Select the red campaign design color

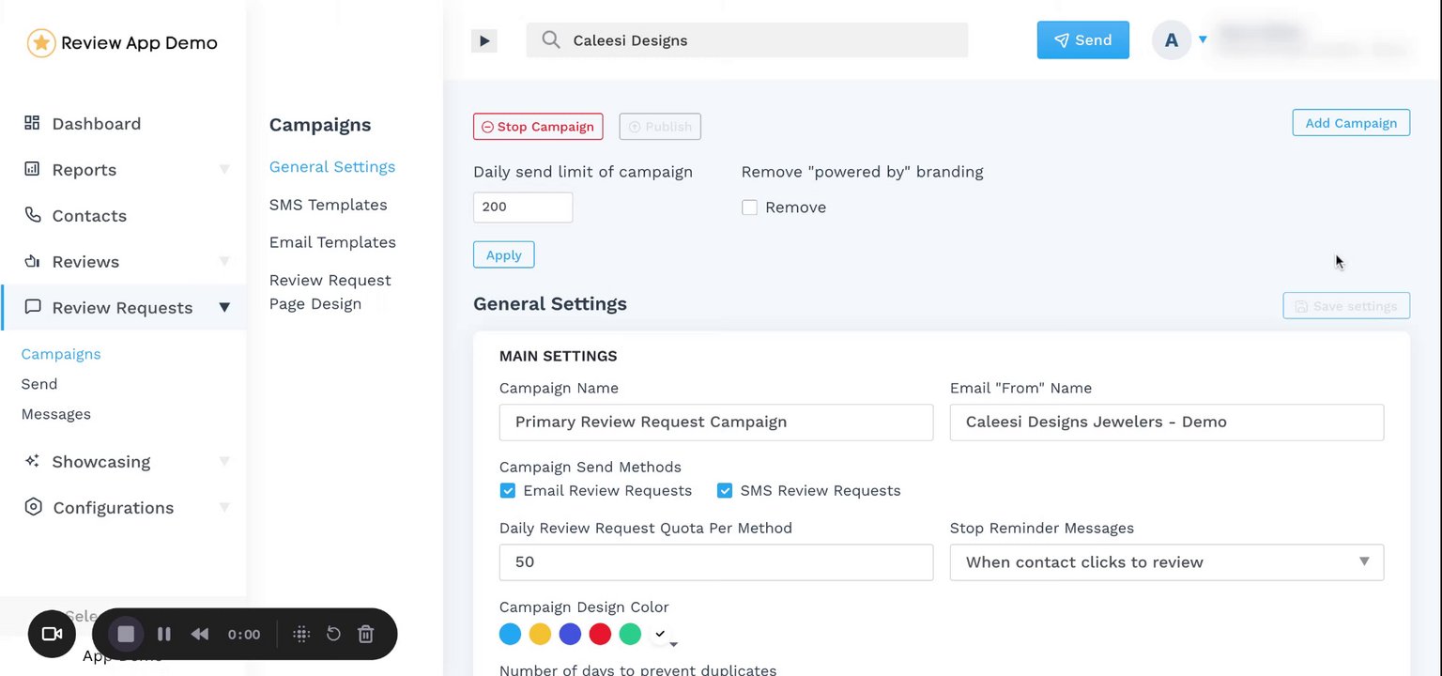coord(600,635)
